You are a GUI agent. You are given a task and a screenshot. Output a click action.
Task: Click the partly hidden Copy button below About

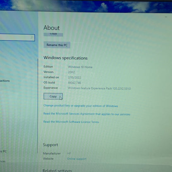pos(53,34)
